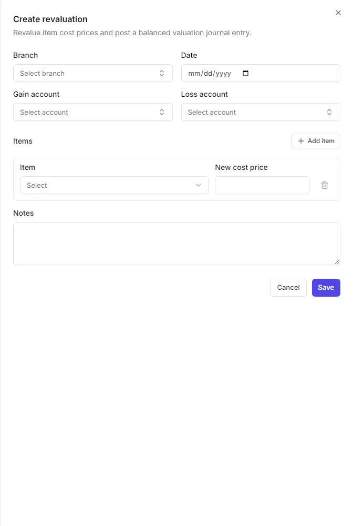Save the revaluation
The width and height of the screenshot is (353, 526).
pos(326,288)
